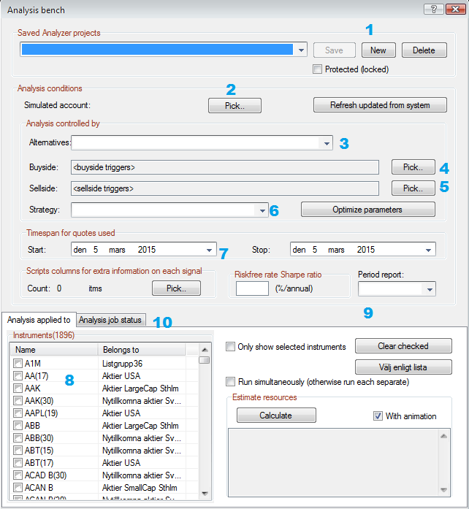Click the help question mark button
This screenshot has height=509, width=469.
point(434,9)
